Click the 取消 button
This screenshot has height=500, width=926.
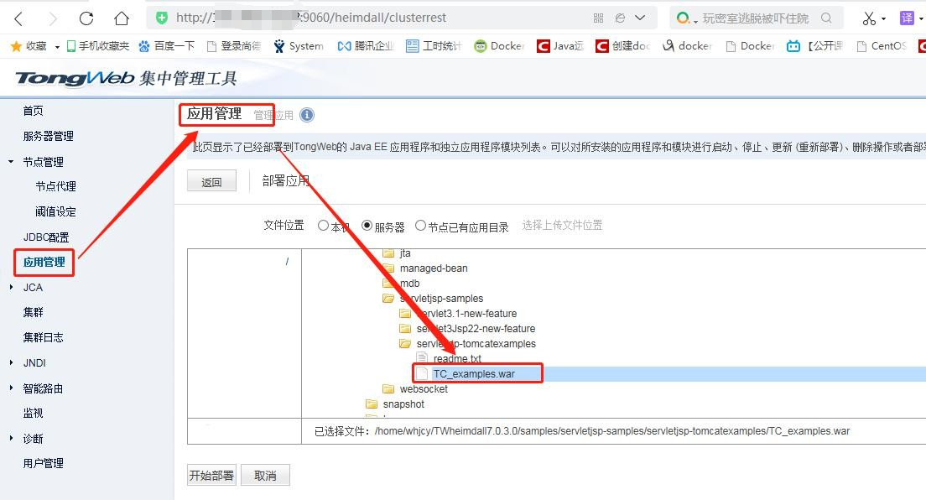pos(265,475)
